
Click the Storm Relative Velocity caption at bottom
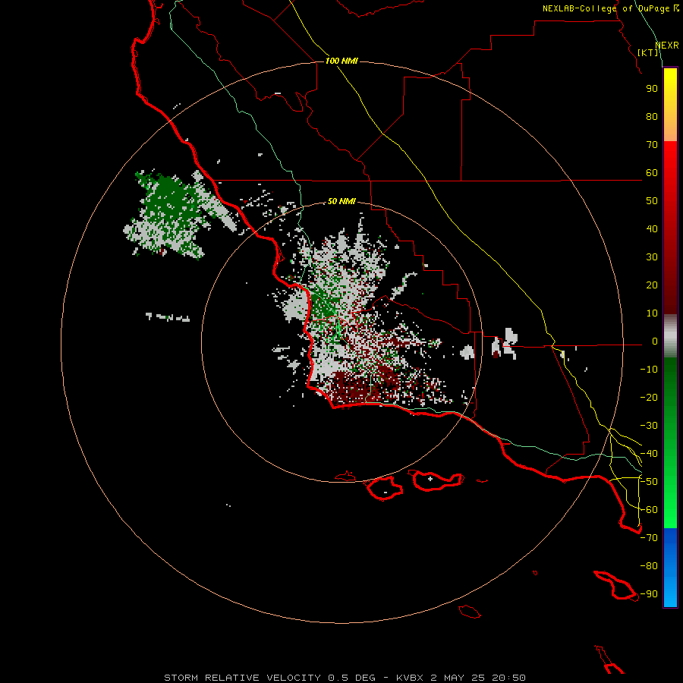[x=345, y=678]
